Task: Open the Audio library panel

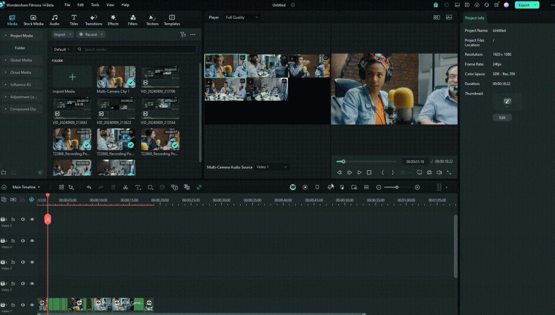Action: tap(55, 20)
